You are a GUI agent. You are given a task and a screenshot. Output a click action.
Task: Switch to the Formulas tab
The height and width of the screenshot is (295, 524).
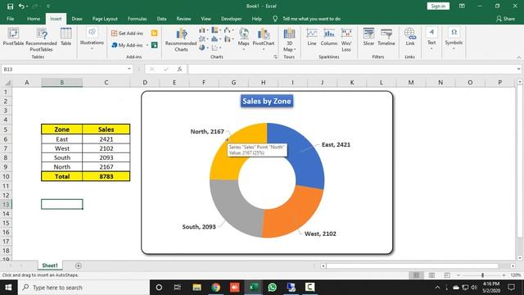point(137,19)
